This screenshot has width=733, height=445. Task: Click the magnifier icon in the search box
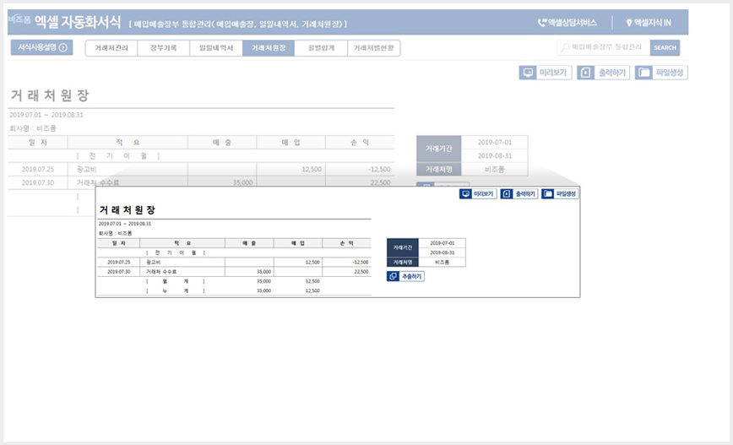[565, 47]
